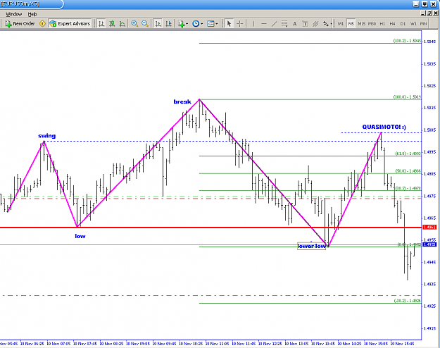The image size is (440, 348).
Task: Switch chart to candlestick mode
Action: pyautogui.click(x=112, y=23)
